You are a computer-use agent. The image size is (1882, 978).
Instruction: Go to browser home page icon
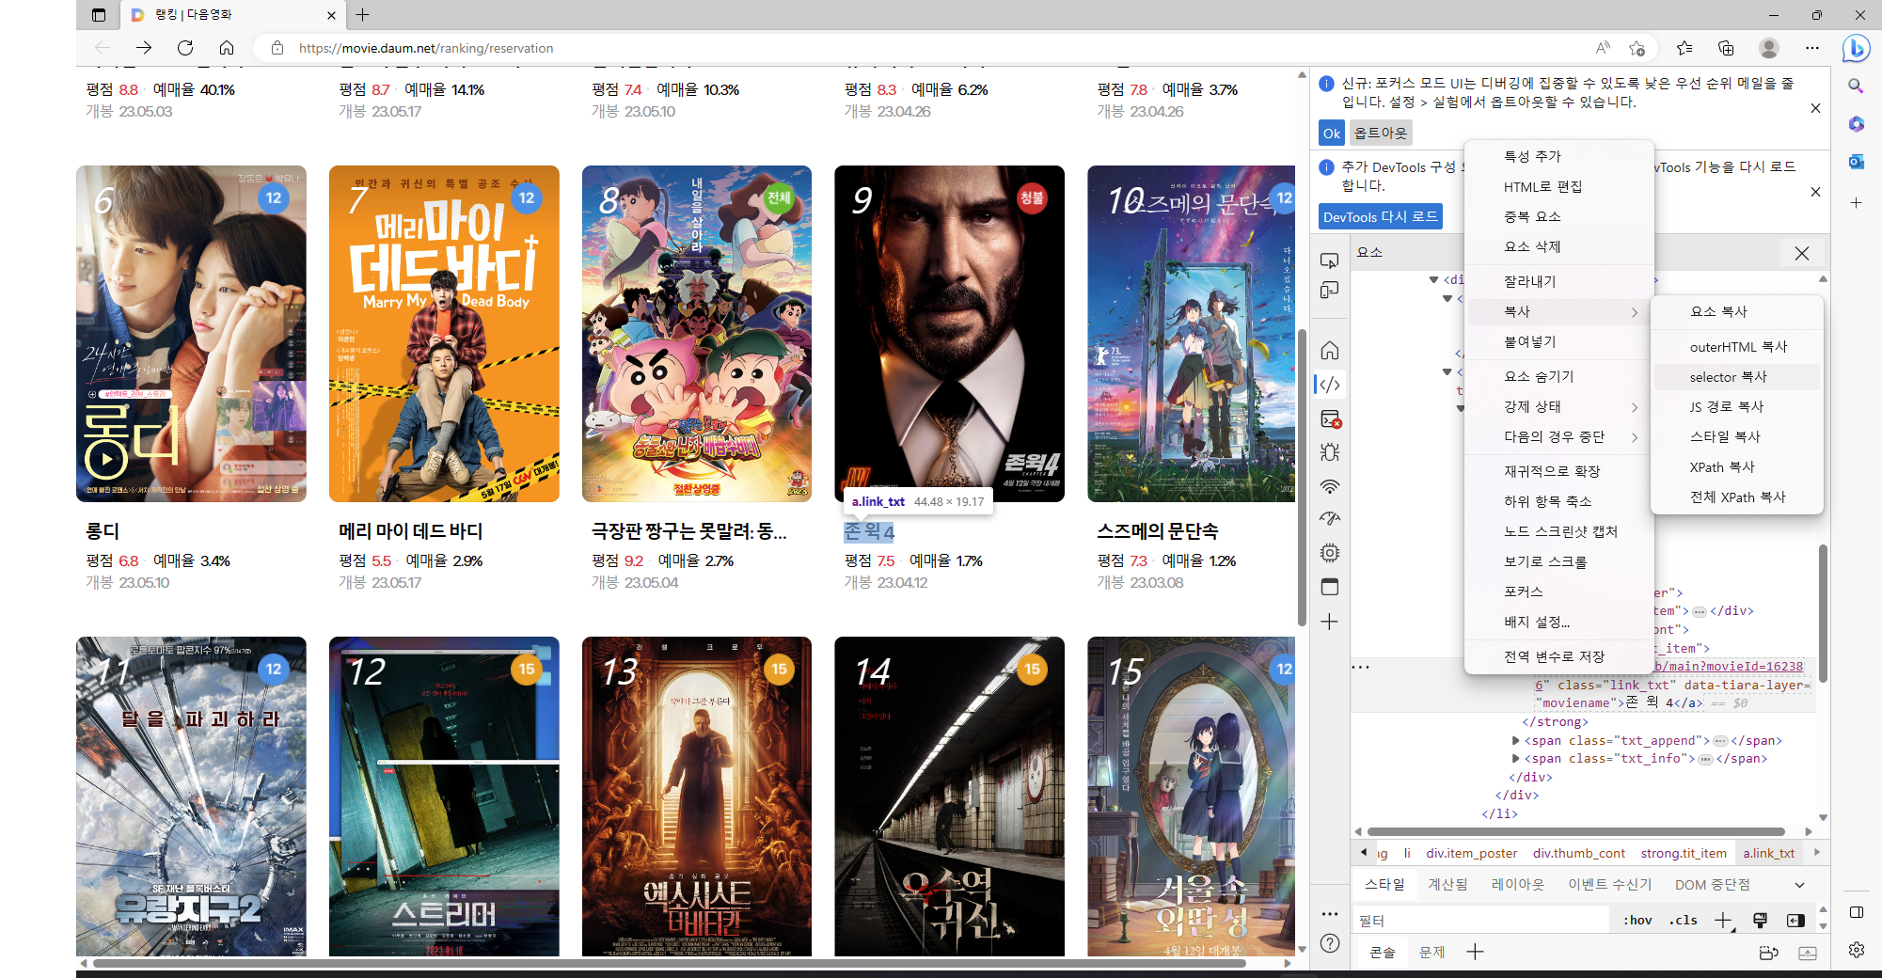pyautogui.click(x=227, y=48)
